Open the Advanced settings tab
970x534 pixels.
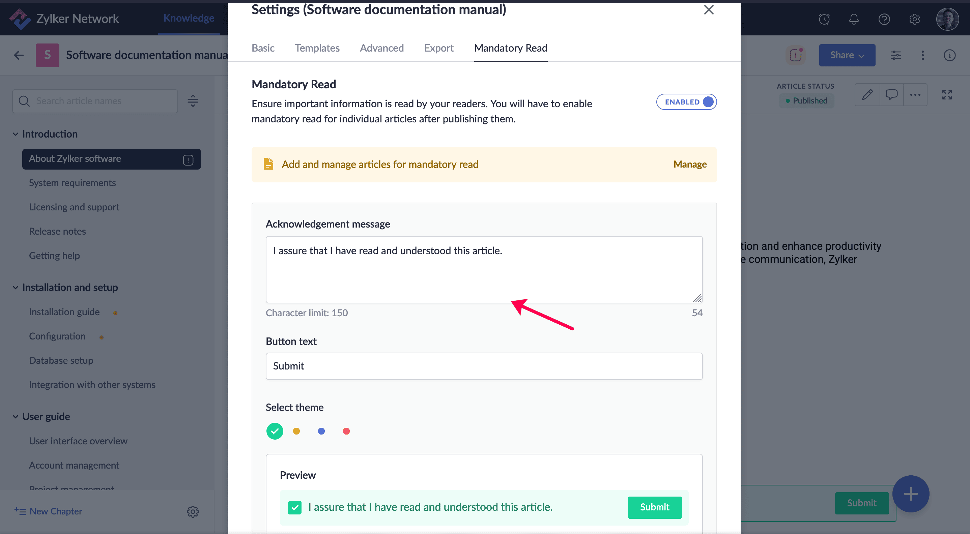381,48
